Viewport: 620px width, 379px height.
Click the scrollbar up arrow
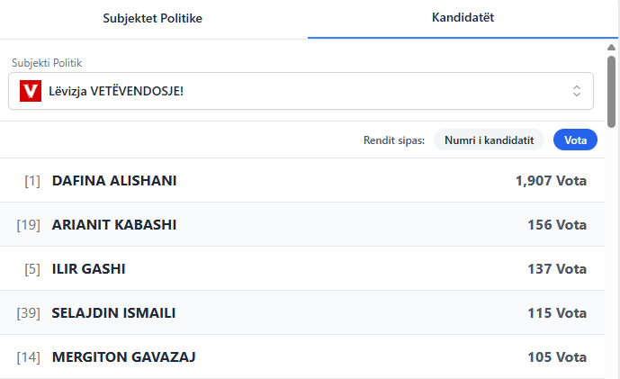coord(612,46)
